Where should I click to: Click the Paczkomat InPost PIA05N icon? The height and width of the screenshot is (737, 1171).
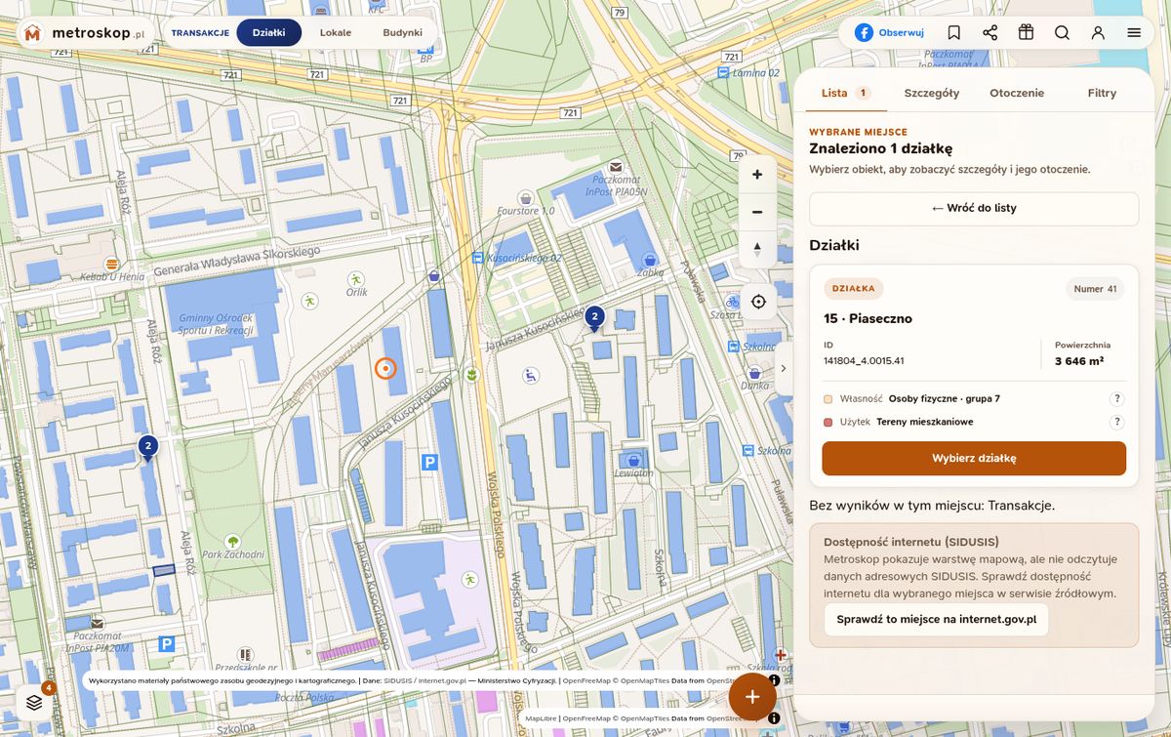(616, 167)
